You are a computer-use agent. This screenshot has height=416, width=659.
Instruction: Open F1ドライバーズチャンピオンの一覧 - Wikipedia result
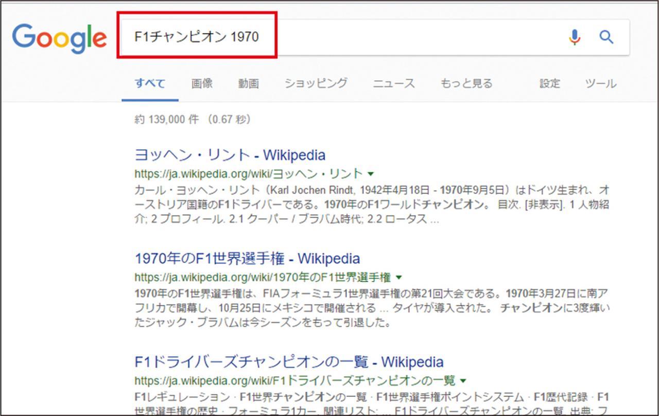point(289,361)
